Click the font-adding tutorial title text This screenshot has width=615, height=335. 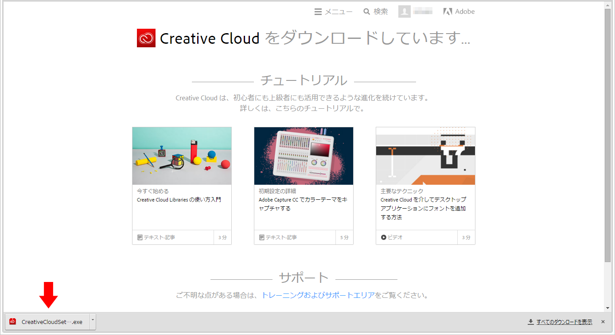424,209
